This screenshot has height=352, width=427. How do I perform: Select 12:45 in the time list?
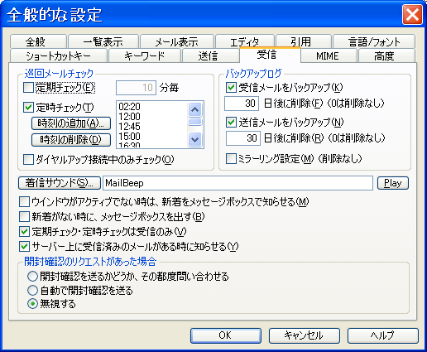[130, 127]
